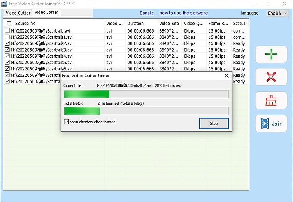
Task: Click the red X remove-file icon
Action: click(x=271, y=77)
